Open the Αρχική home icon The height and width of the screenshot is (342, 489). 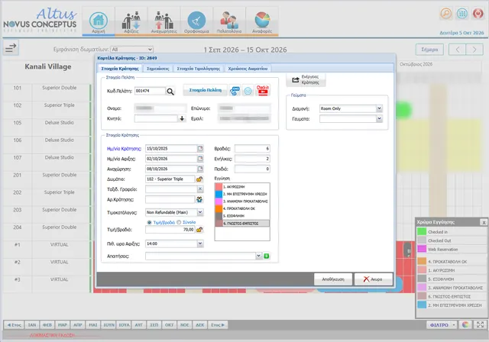click(x=99, y=21)
